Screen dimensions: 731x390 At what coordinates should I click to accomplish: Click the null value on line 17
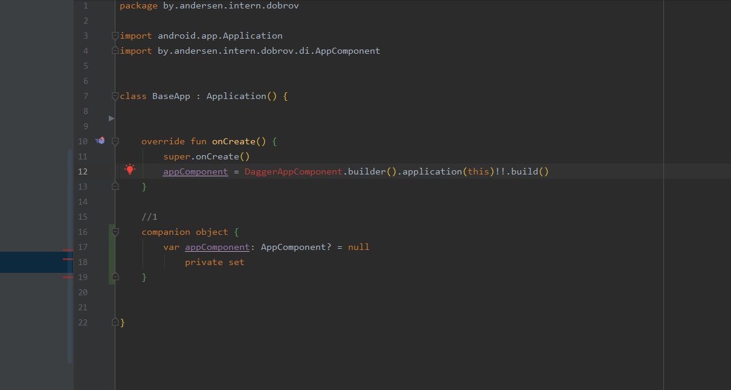pyautogui.click(x=358, y=247)
